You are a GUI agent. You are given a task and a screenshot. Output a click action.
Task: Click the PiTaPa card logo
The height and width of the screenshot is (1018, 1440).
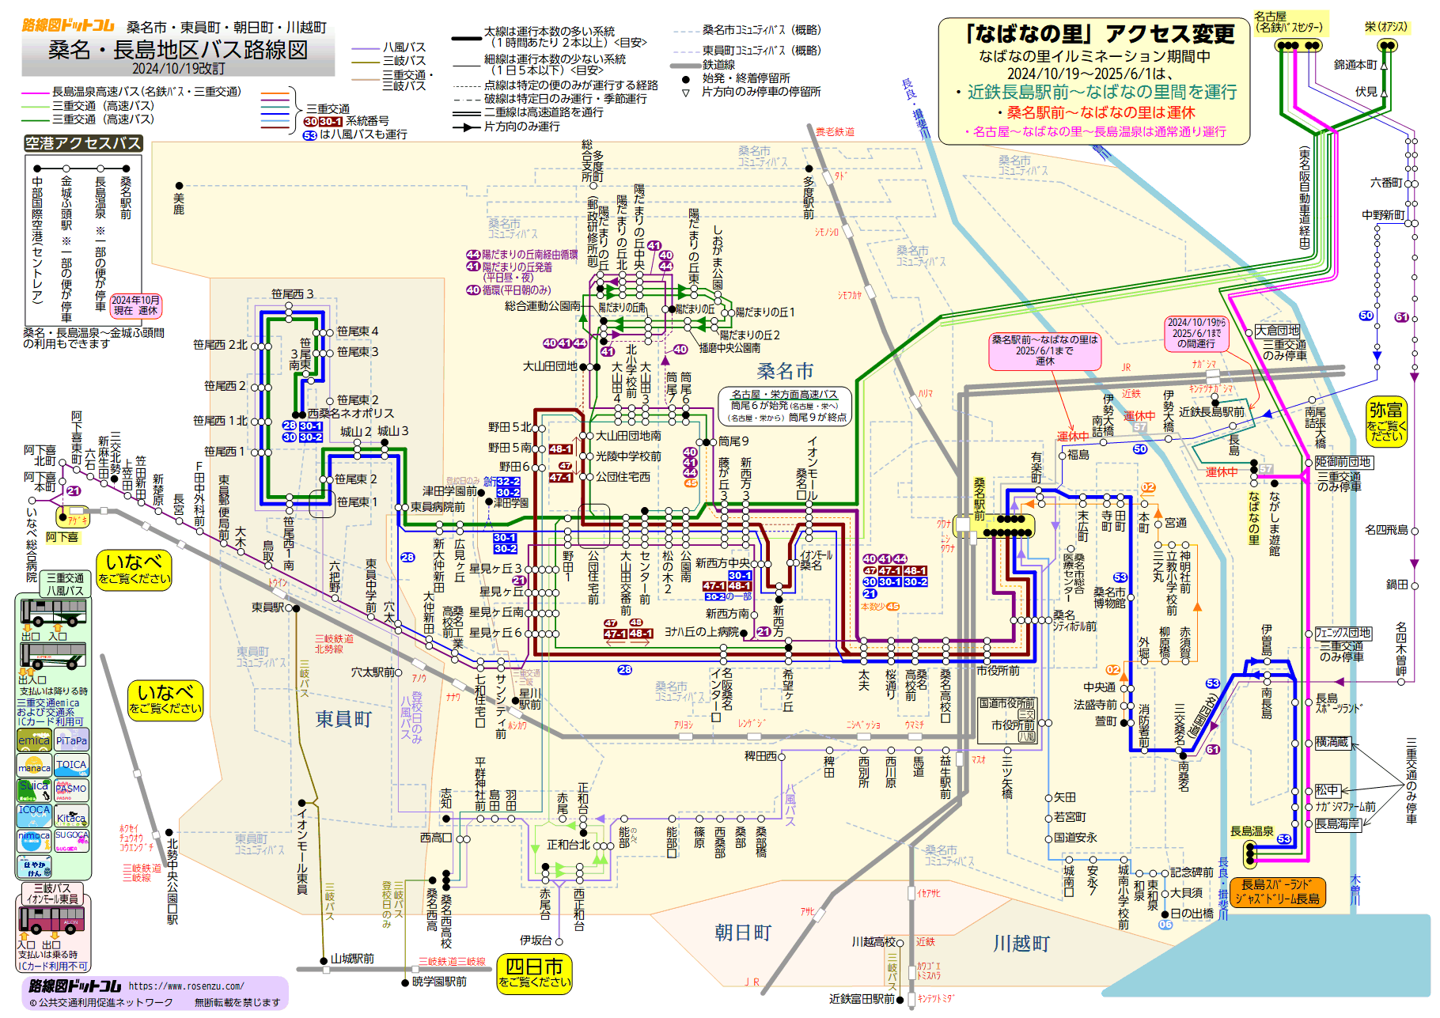[x=71, y=740]
